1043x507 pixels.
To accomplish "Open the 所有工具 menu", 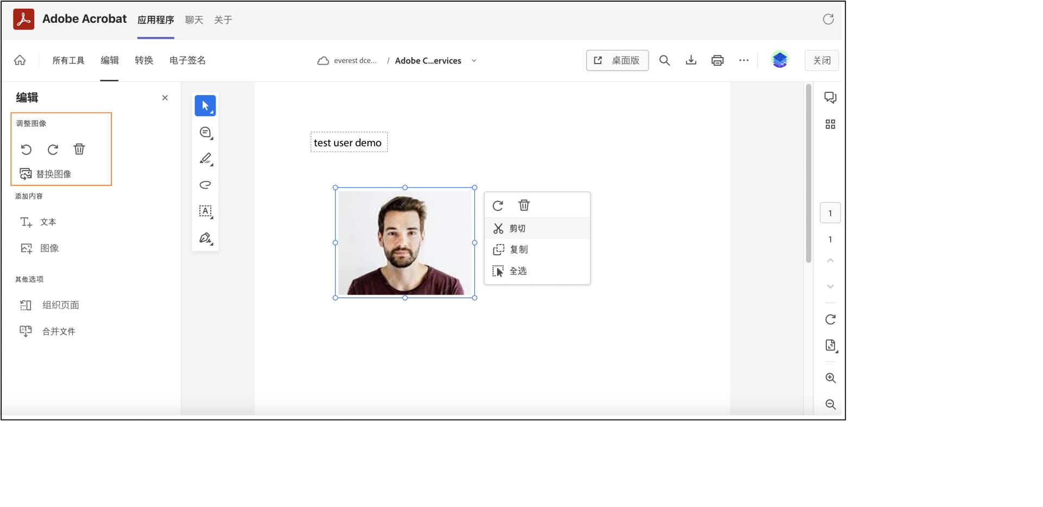I will pos(68,60).
